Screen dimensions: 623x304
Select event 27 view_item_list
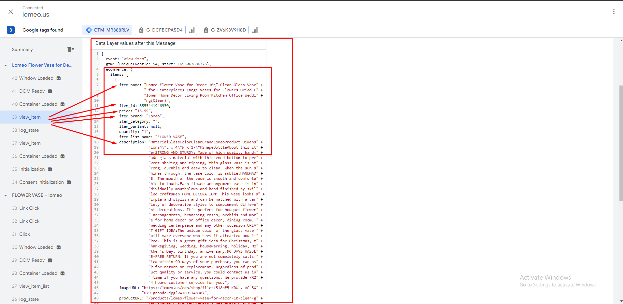tap(34, 286)
